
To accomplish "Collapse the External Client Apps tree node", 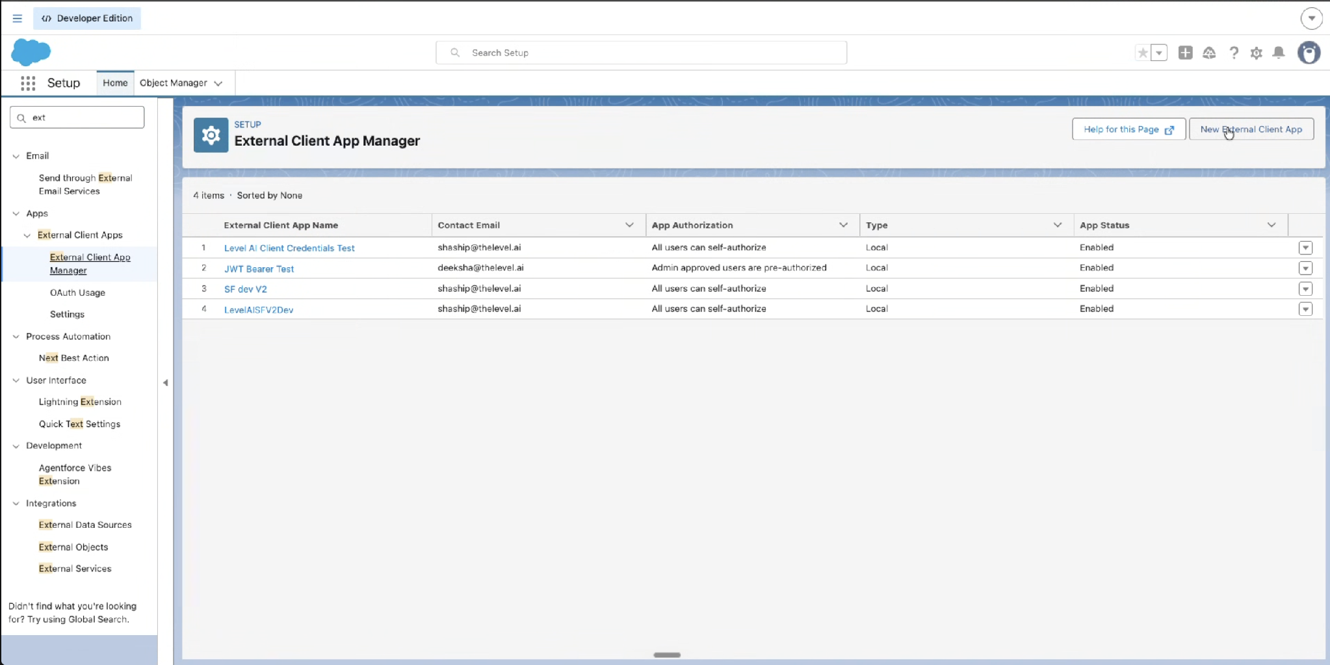I will tap(27, 235).
